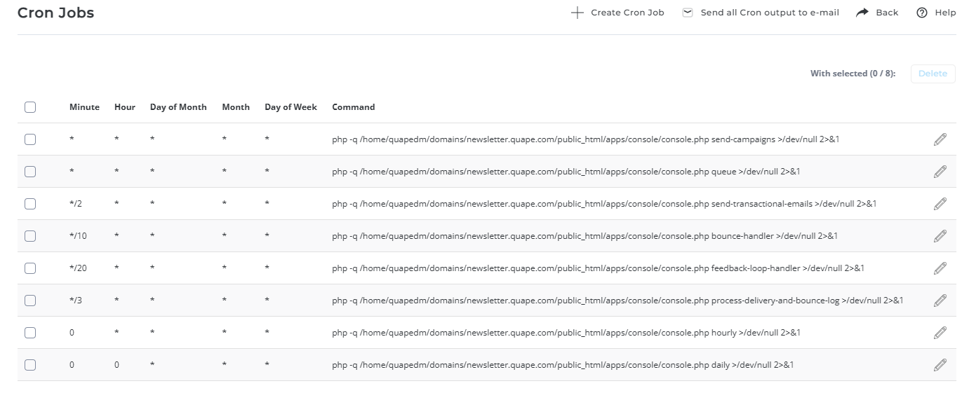Click the pencil icon for the send-transactional-emails job

[940, 204]
